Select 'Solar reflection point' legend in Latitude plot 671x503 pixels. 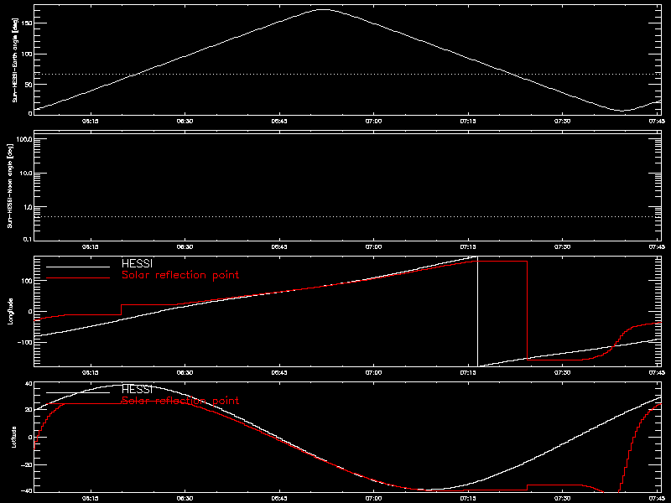[180, 401]
